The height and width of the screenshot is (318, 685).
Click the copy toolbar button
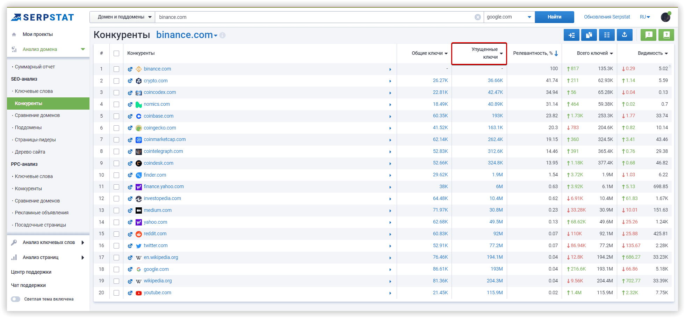pos(589,35)
